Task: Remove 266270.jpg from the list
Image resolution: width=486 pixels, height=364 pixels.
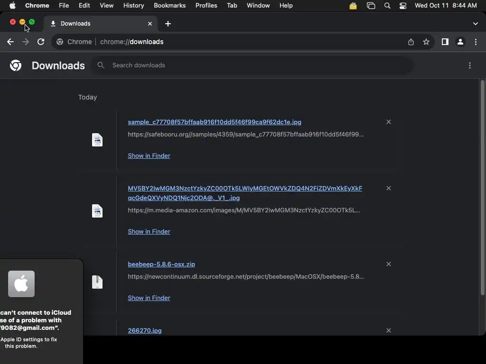Action: [x=389, y=330]
